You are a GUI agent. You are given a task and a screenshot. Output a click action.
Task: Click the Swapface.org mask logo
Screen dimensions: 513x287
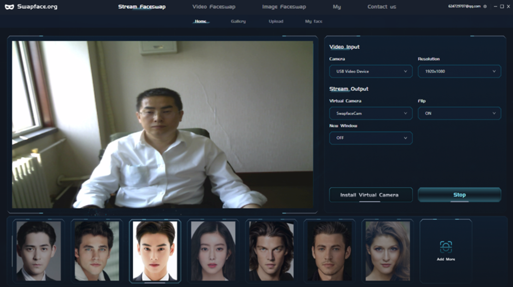[9, 7]
